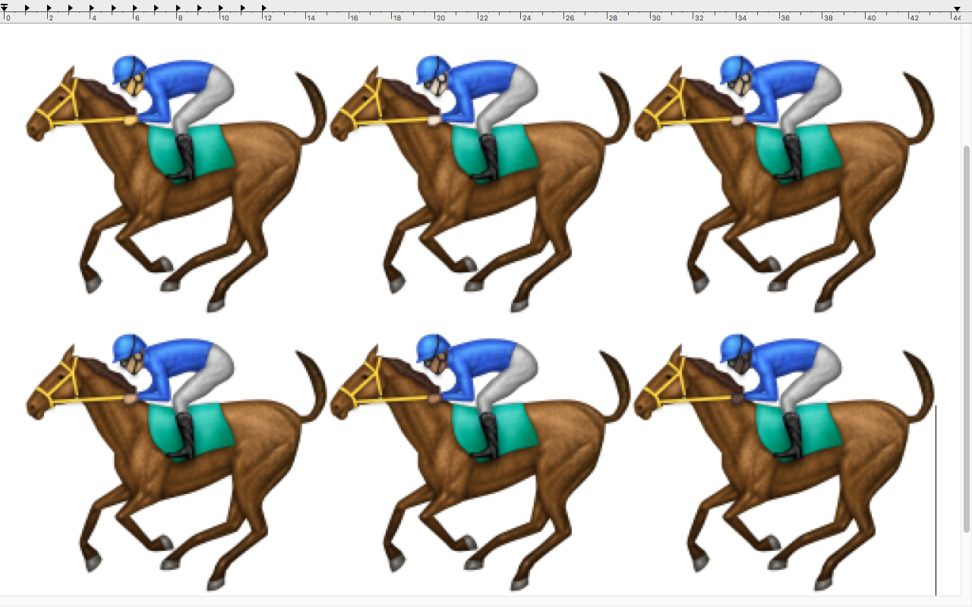The height and width of the screenshot is (607, 972).
Task: Click the tab stop at ruler position 3
Action: click(71, 8)
